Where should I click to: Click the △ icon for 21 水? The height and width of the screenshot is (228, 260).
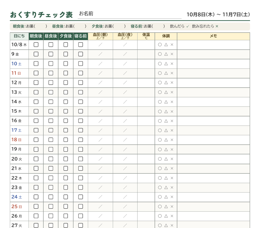(x=166, y=168)
